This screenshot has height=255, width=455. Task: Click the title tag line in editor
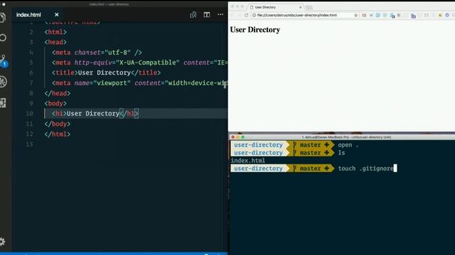pyautogui.click(x=106, y=73)
